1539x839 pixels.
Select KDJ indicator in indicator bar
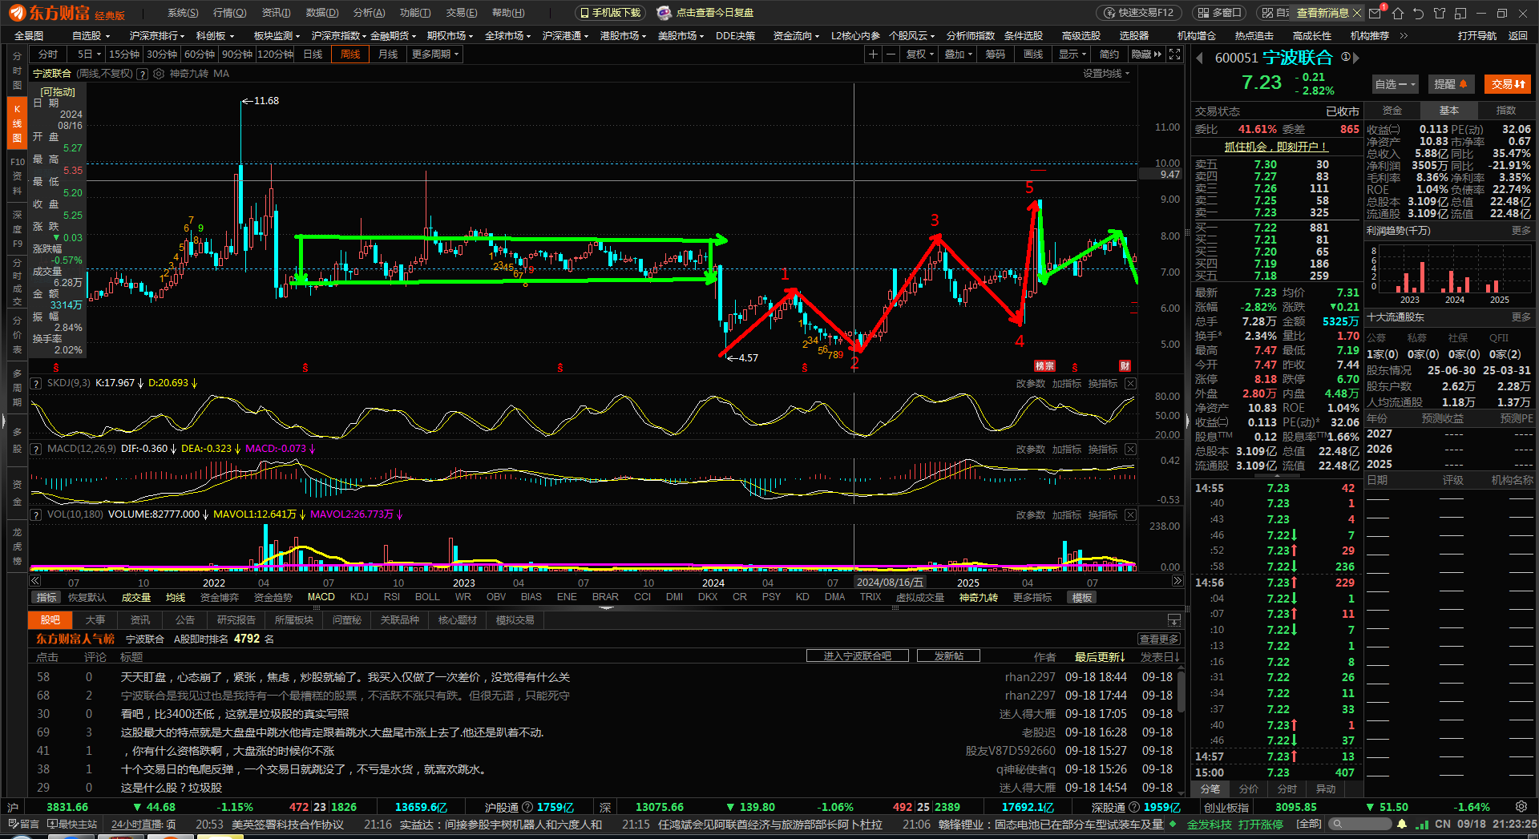pos(359,597)
